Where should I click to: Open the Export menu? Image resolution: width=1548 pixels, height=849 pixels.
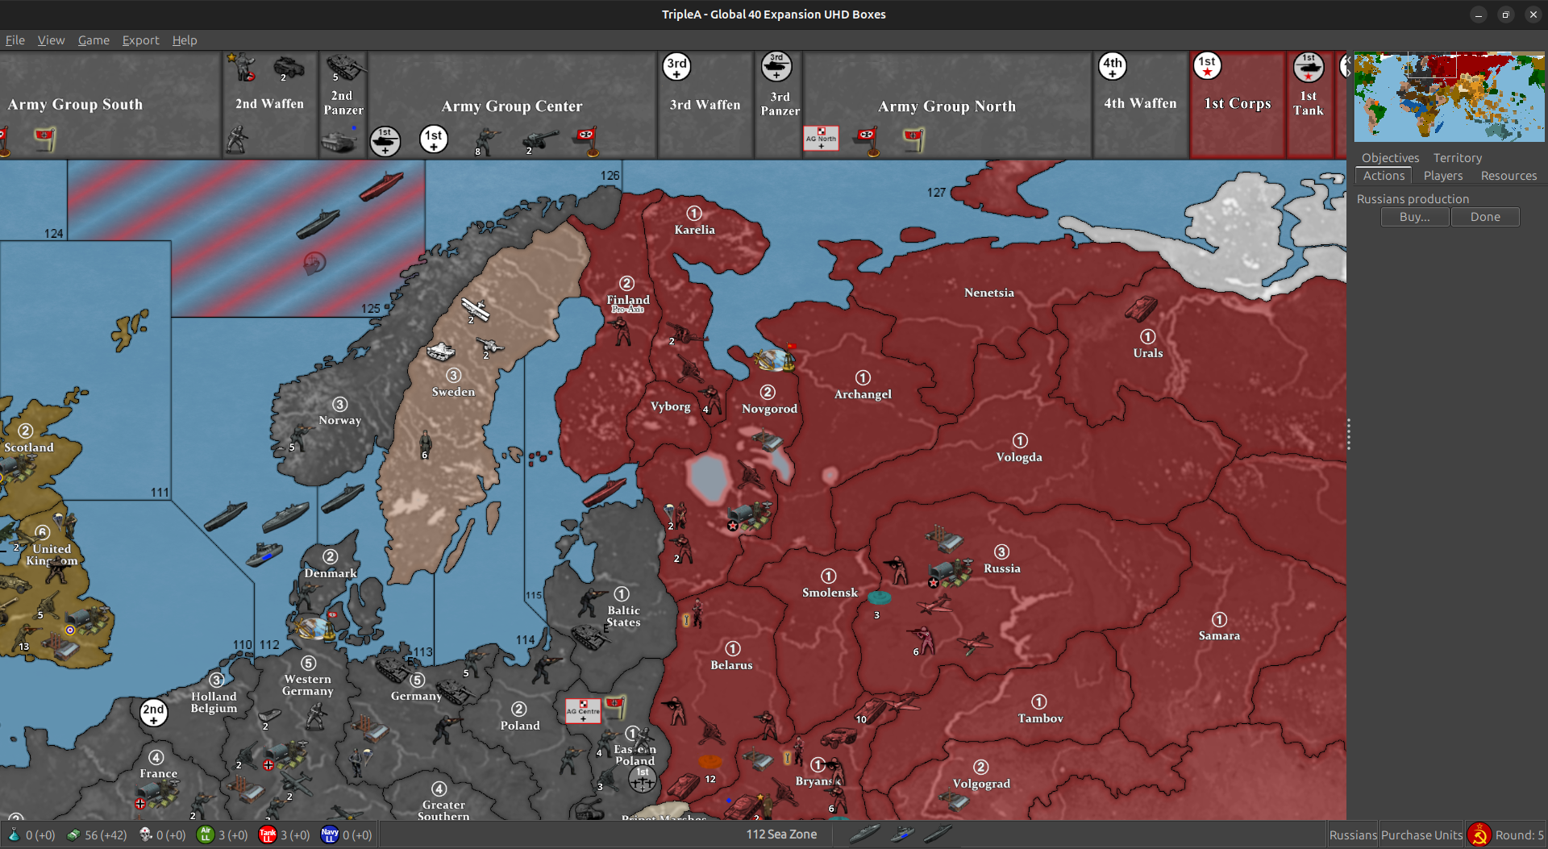(x=140, y=40)
